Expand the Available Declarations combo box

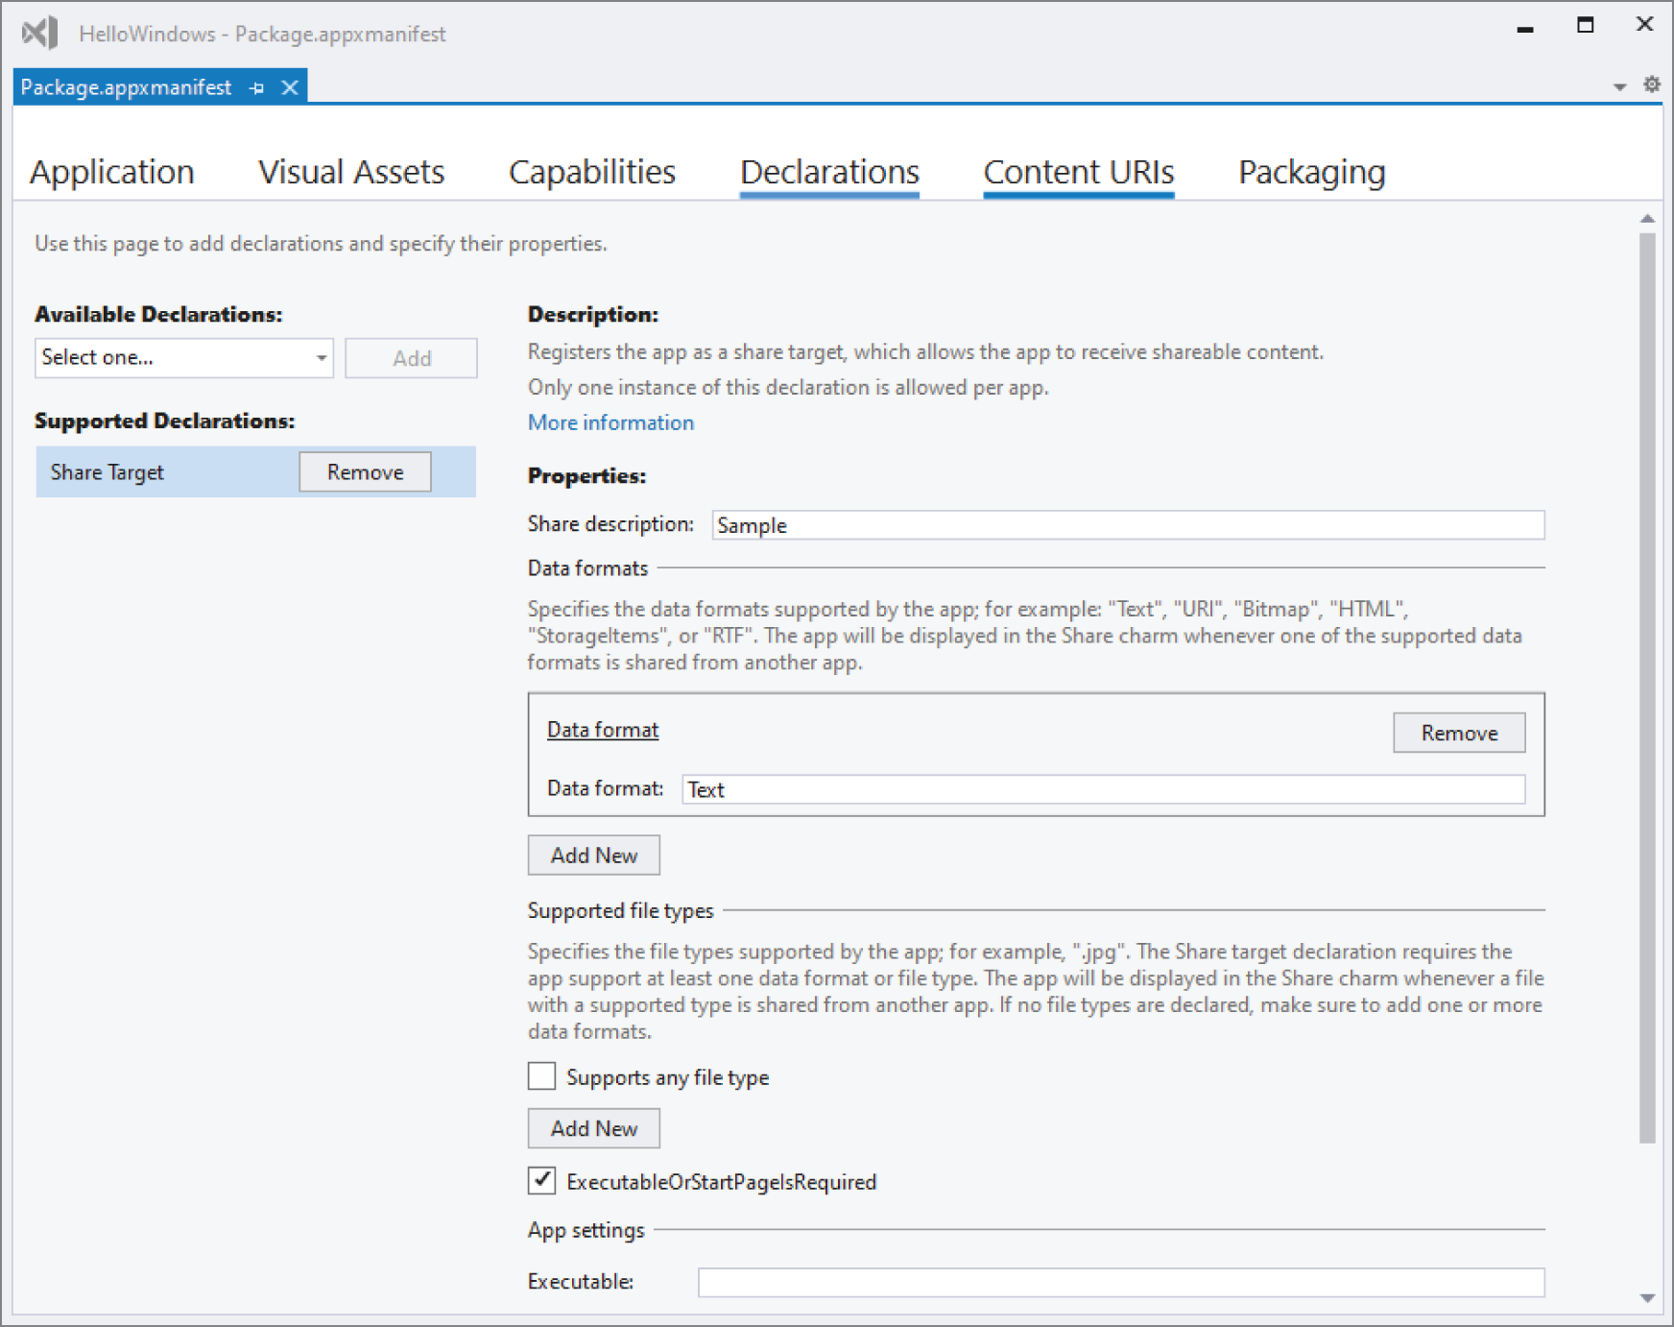click(x=321, y=357)
